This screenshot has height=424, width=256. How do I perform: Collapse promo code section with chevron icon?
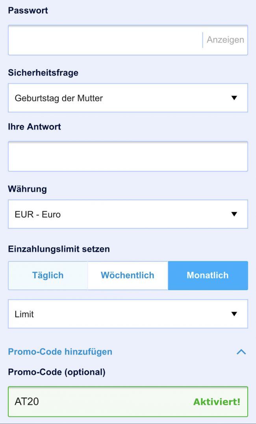241,352
